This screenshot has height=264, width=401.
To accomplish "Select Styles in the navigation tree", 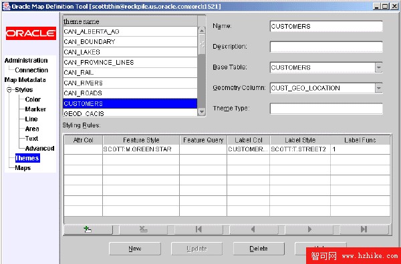I will [24, 90].
